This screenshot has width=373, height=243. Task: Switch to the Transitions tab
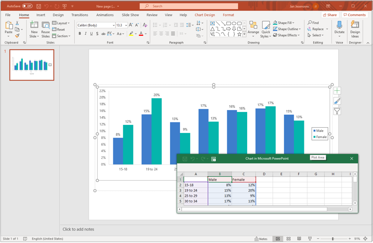coord(80,15)
